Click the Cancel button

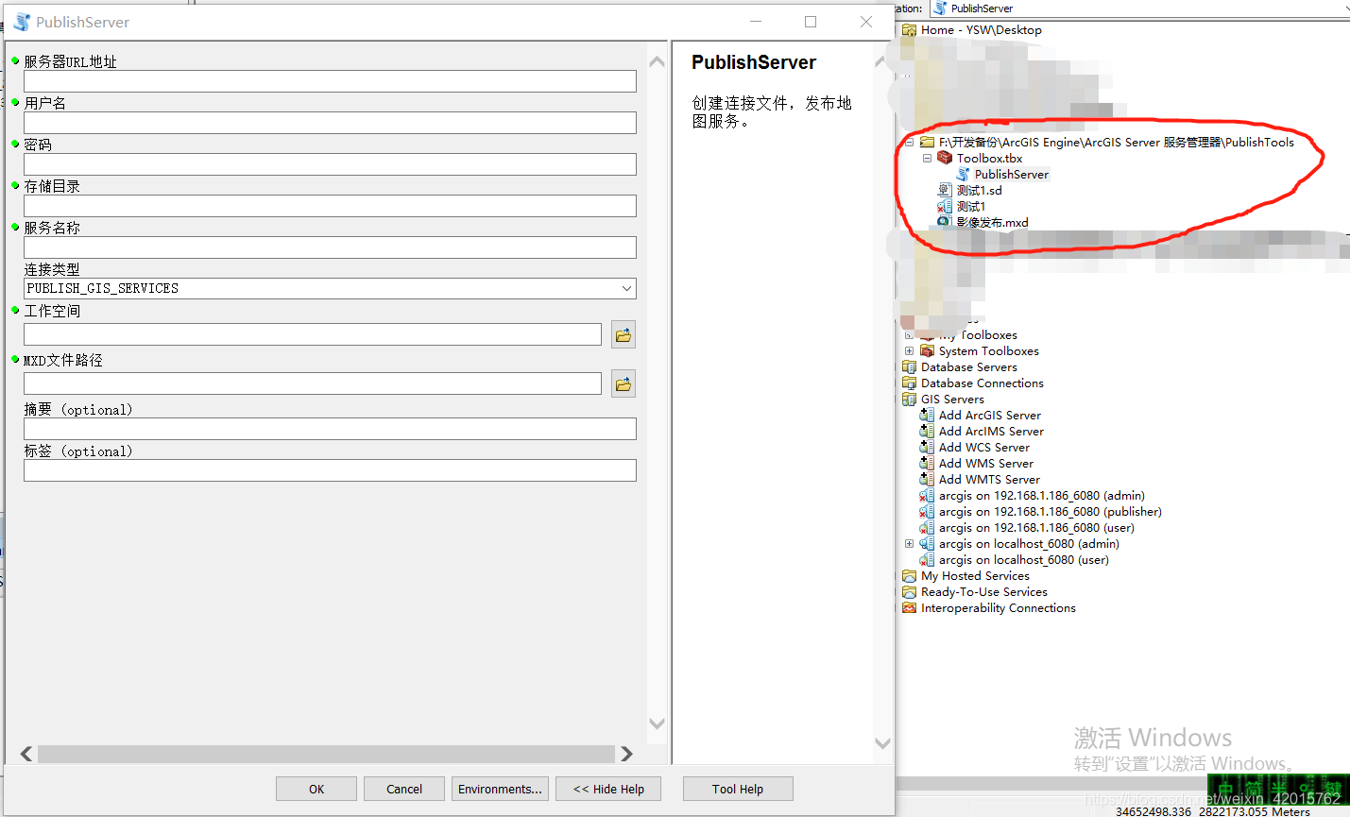(404, 789)
